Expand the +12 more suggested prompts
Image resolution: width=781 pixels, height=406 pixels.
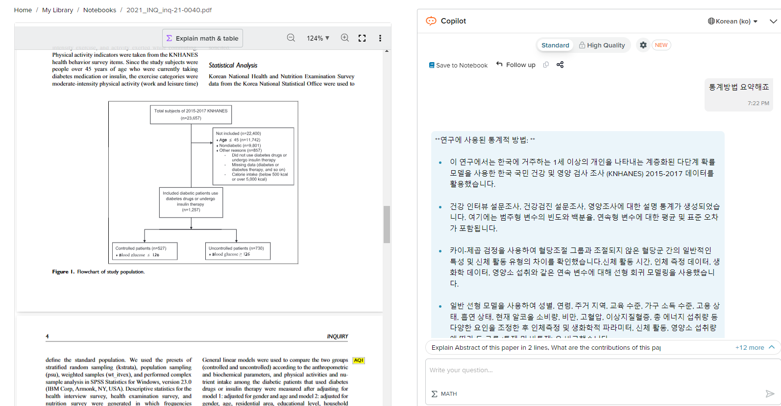(x=755, y=347)
